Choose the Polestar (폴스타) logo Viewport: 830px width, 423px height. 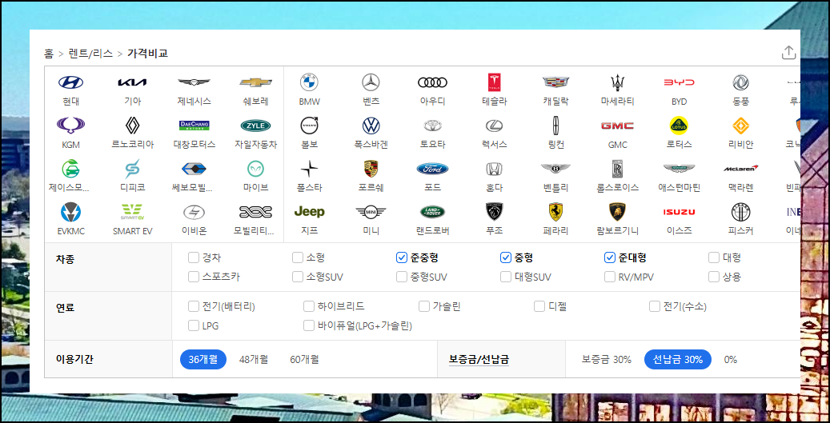click(x=309, y=169)
